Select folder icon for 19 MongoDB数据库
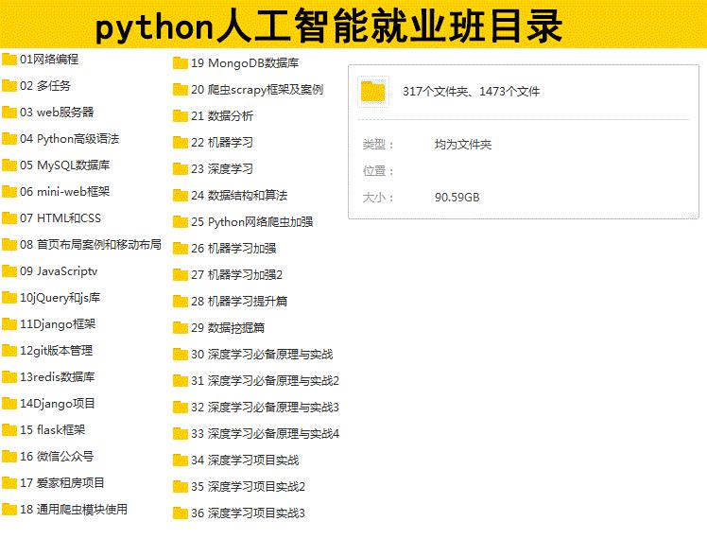The width and height of the screenshot is (707, 539). tap(181, 63)
